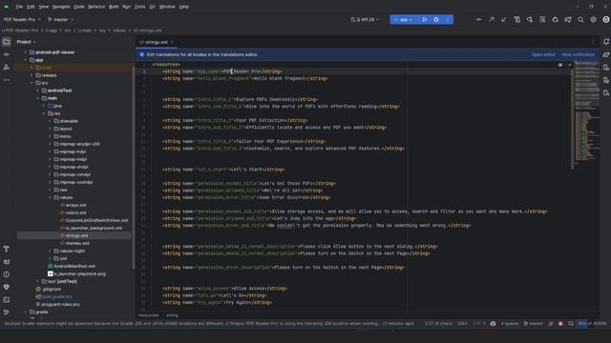Viewport: 611px width, 343px height.
Task: Click CRLF line separator in status bar
Action: point(462,324)
